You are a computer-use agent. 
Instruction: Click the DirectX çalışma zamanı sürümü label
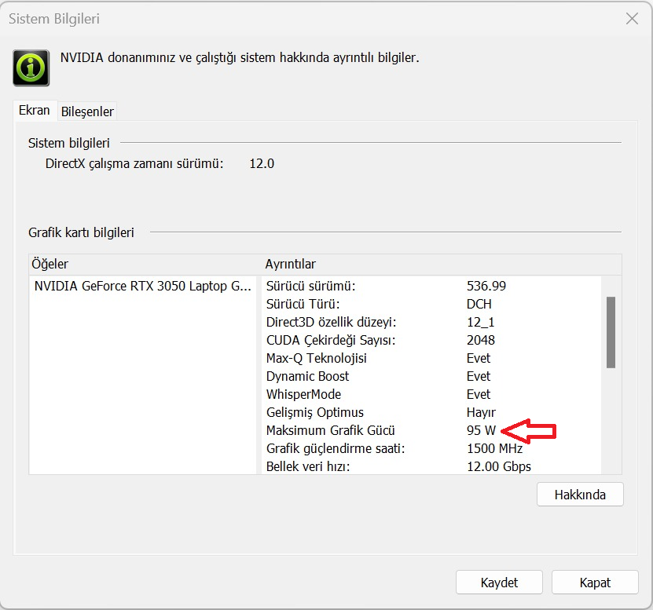[x=134, y=163]
